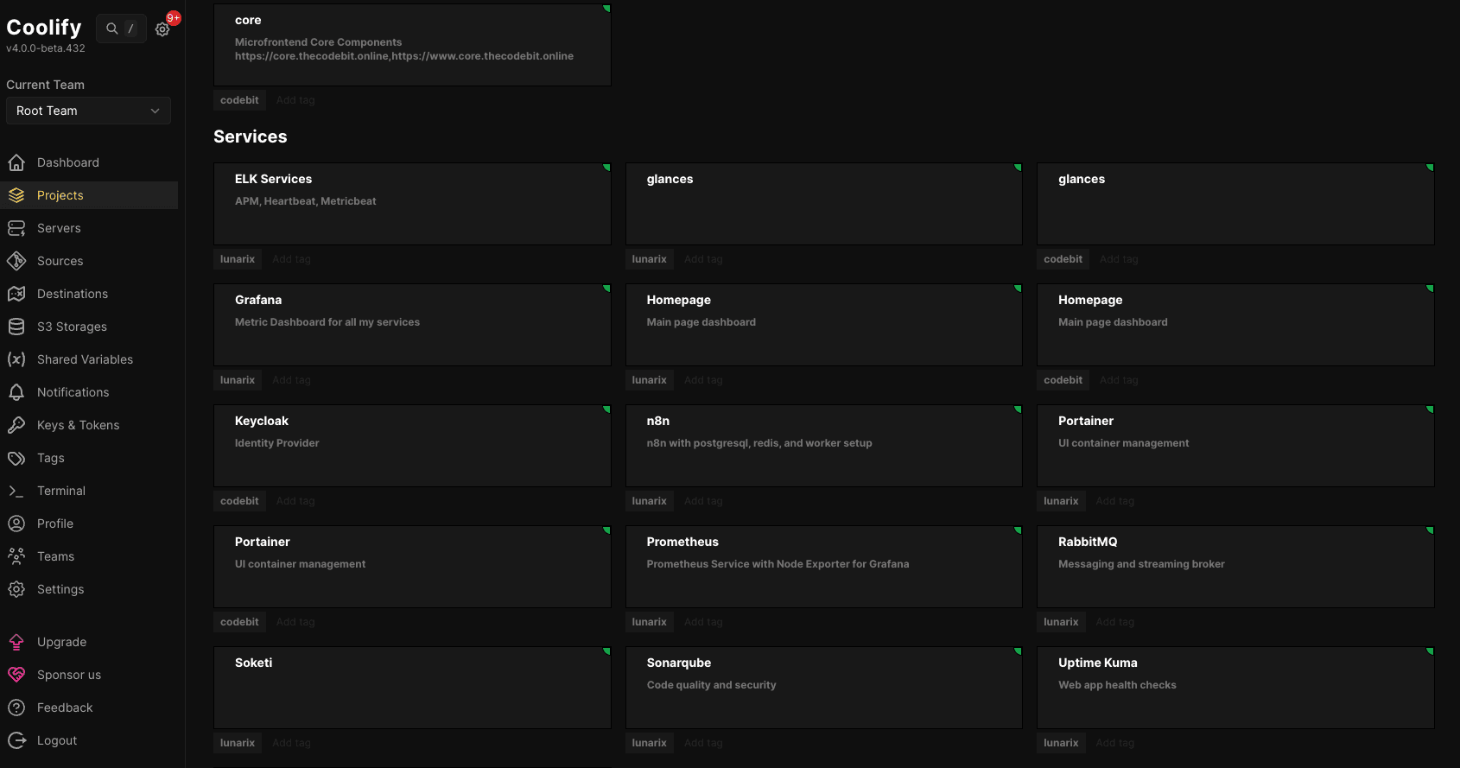Image resolution: width=1460 pixels, height=768 pixels.
Task: Click the Tags icon in sidebar
Action: pyautogui.click(x=16, y=458)
